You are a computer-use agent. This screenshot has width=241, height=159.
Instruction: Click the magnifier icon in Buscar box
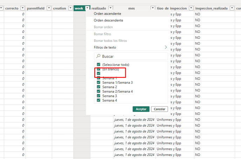coord(99,56)
